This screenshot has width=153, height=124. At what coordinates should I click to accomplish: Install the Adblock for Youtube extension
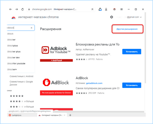(x=132, y=52)
